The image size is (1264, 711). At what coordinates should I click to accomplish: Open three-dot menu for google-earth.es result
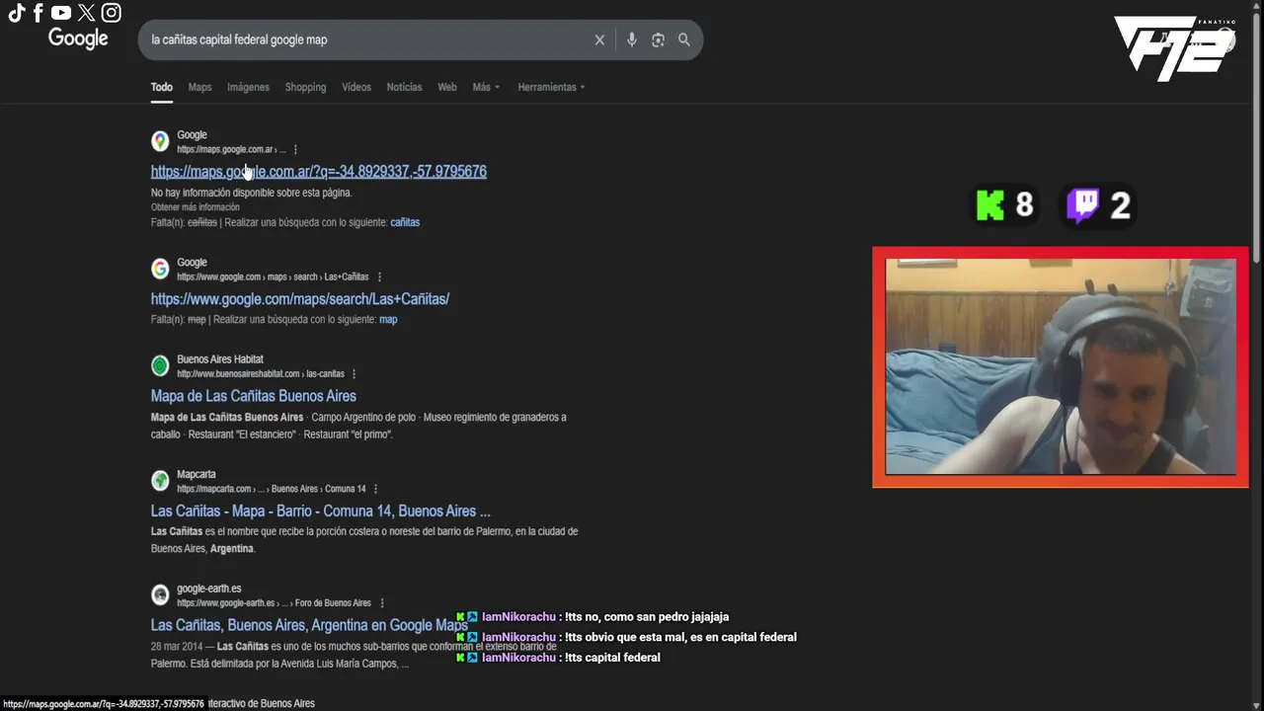click(x=381, y=603)
